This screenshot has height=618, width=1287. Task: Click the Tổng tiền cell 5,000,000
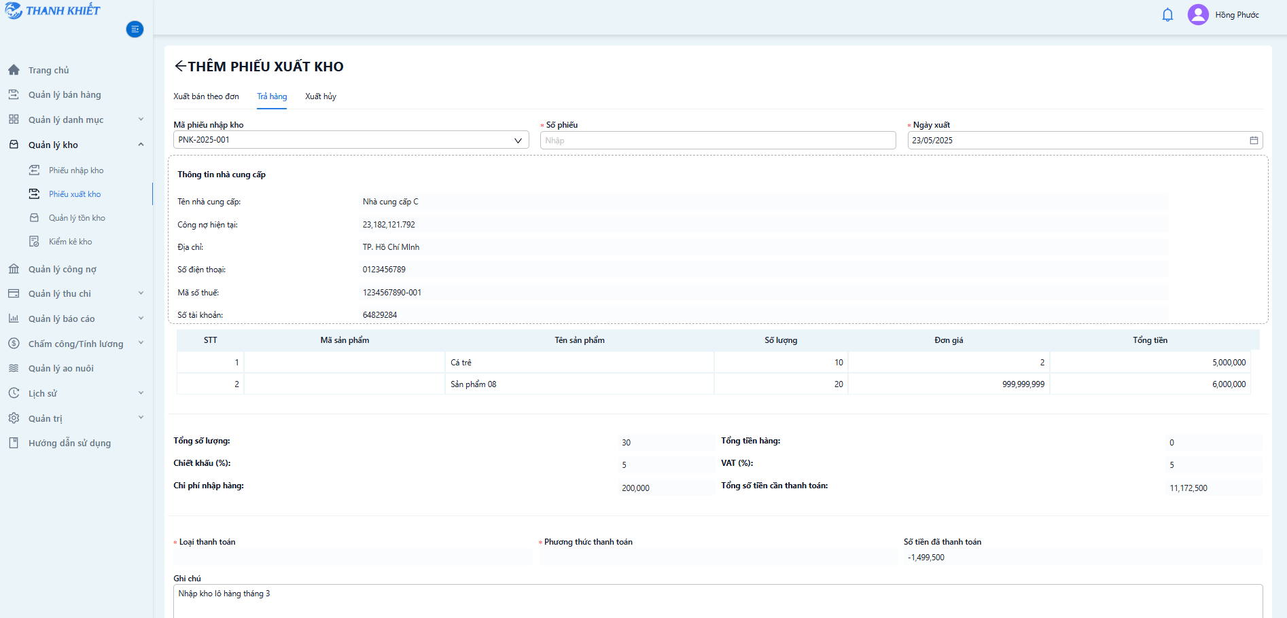(x=1150, y=362)
